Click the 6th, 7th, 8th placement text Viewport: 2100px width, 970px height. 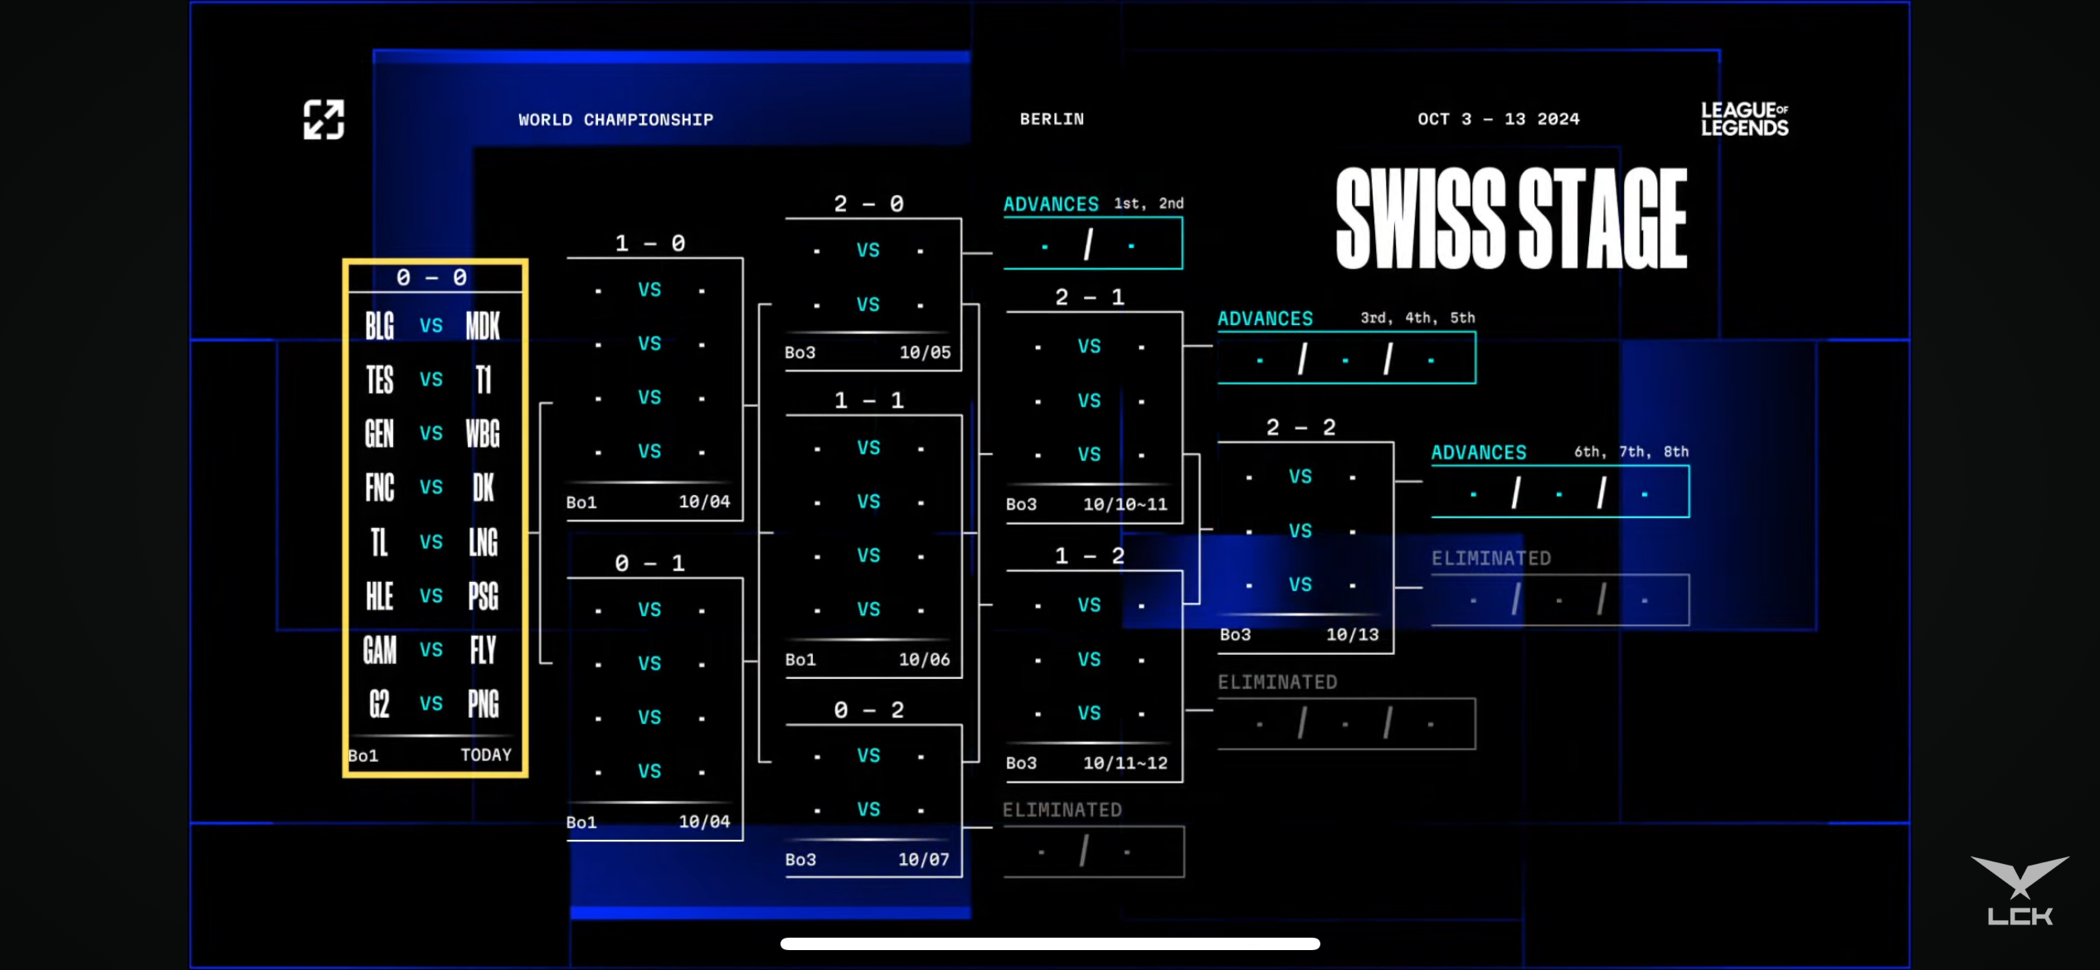1631,452
